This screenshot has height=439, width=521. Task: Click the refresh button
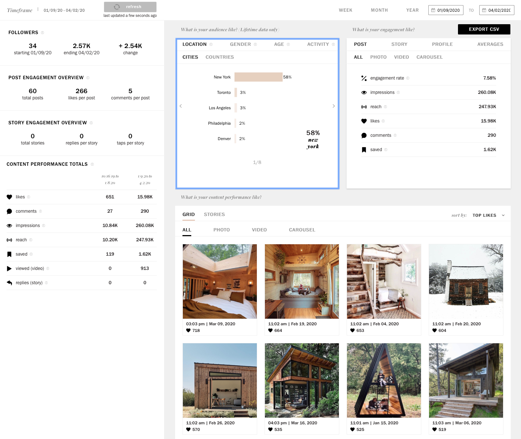tap(130, 7)
